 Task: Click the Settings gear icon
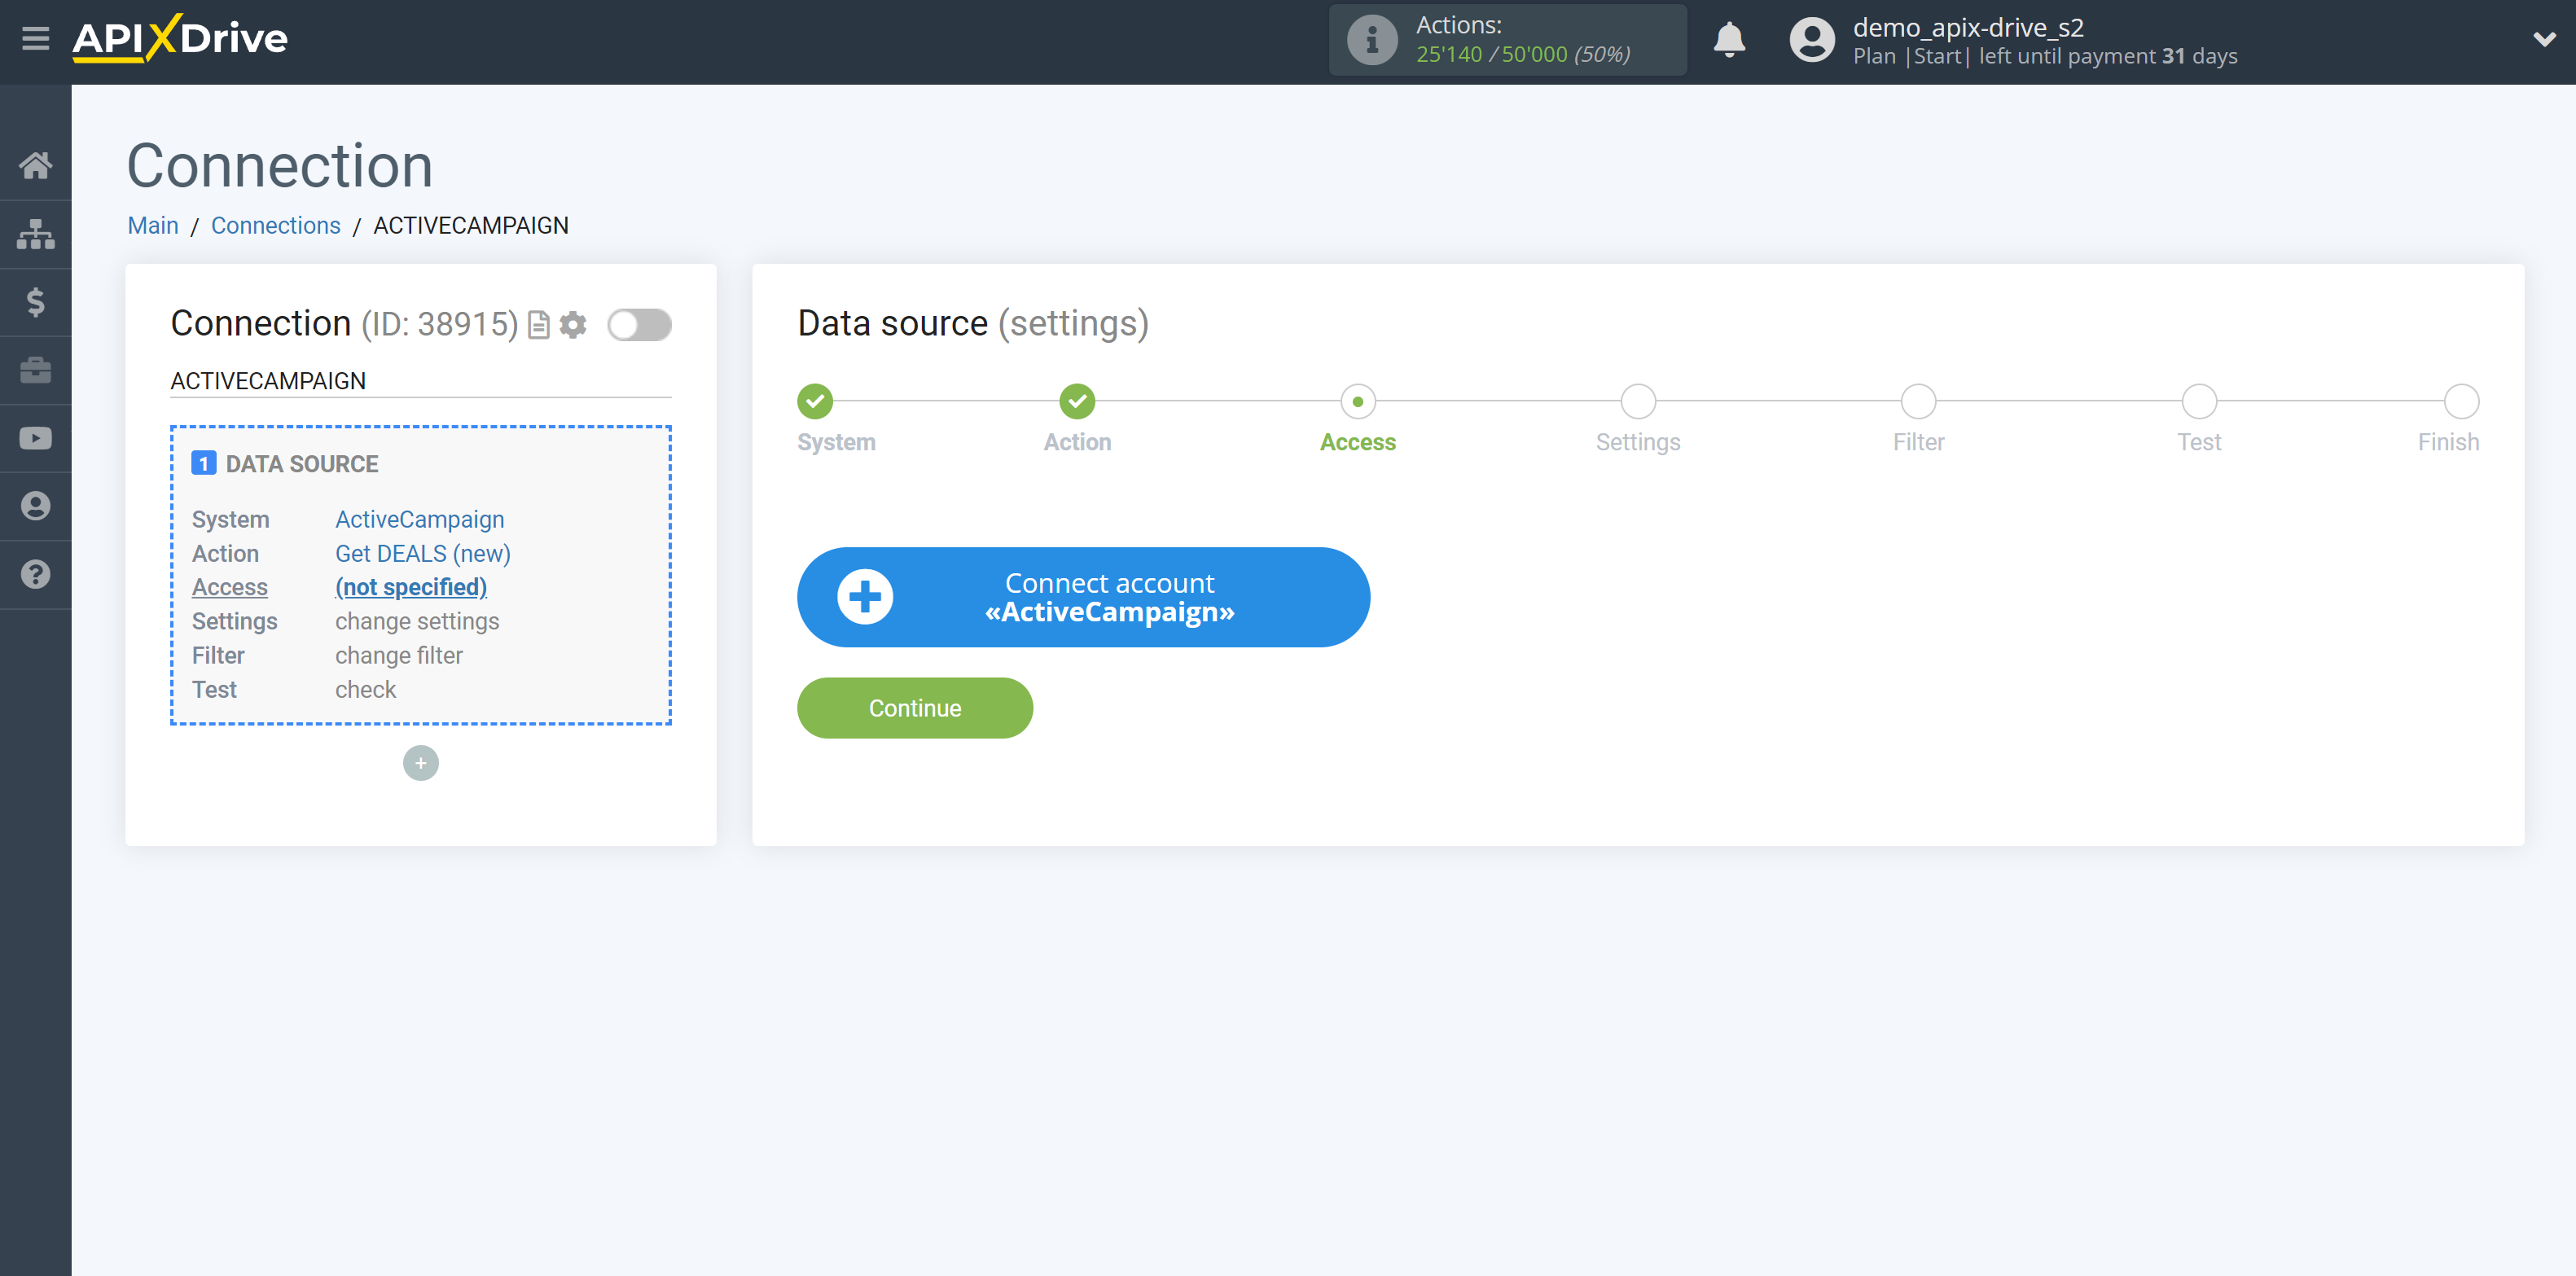[x=572, y=325]
